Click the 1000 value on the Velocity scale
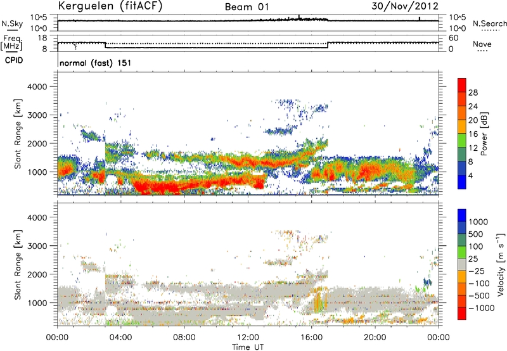The image size is (507, 351). tap(478, 222)
